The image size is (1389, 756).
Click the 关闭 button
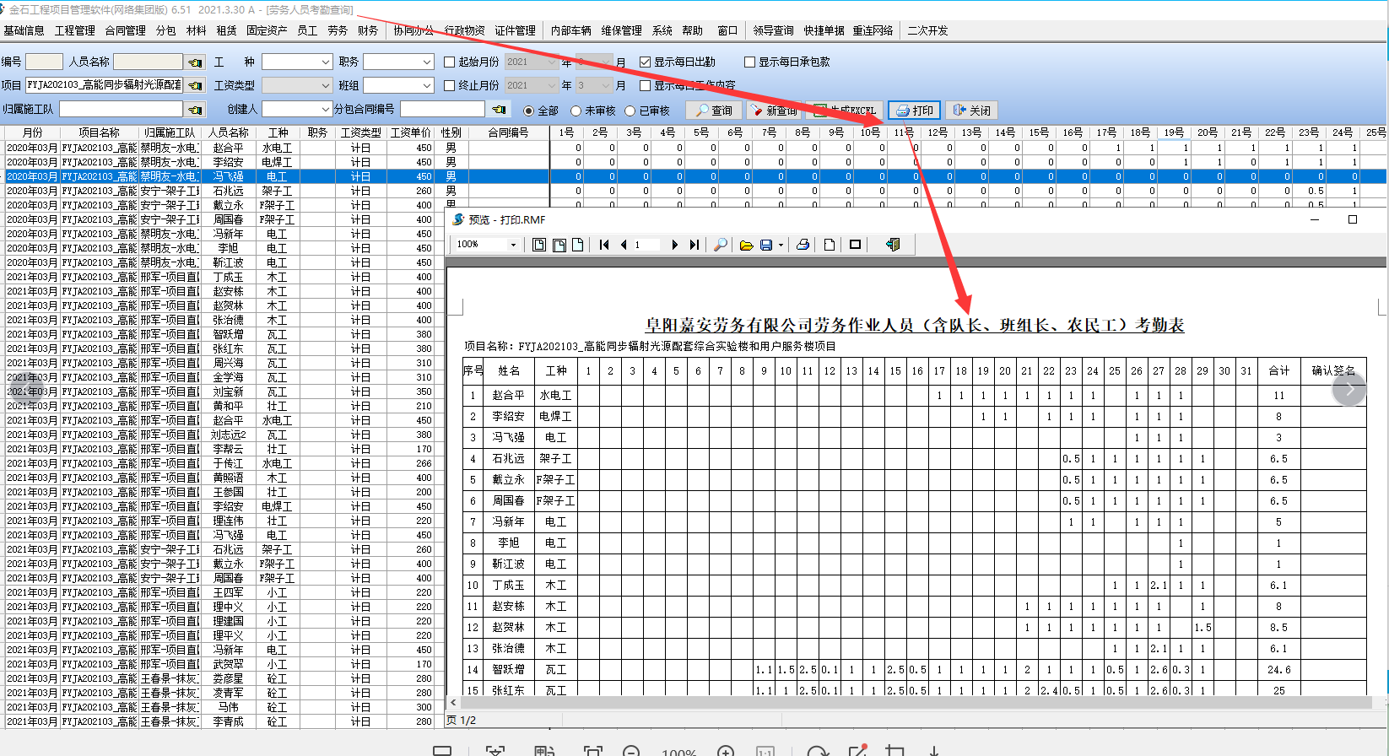[x=971, y=111]
